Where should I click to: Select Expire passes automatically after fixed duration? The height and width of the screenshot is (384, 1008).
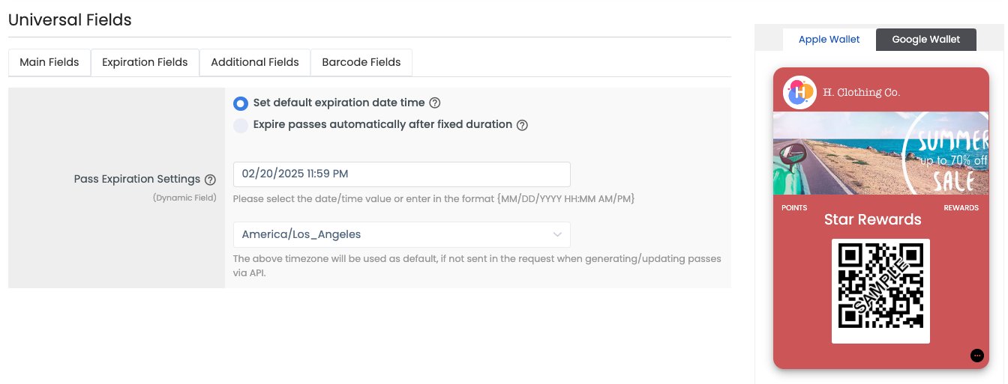(x=241, y=125)
